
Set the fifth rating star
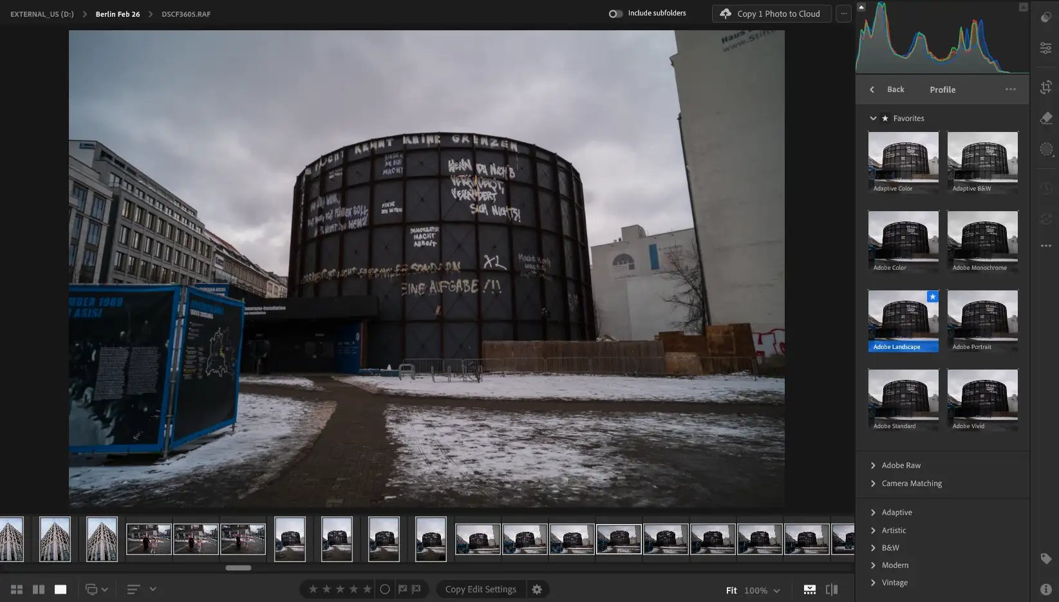(x=367, y=589)
